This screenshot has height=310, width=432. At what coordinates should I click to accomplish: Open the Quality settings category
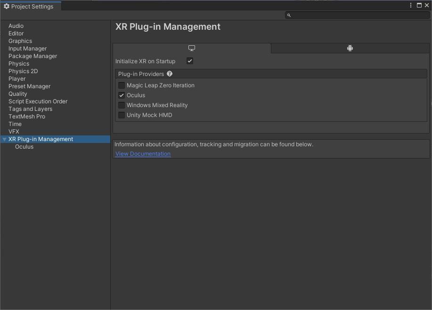click(x=18, y=94)
